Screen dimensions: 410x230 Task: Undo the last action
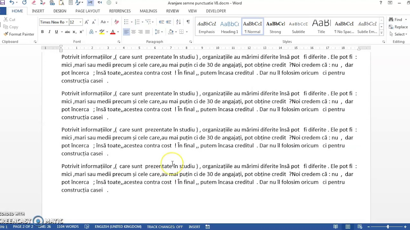click(12, 3)
